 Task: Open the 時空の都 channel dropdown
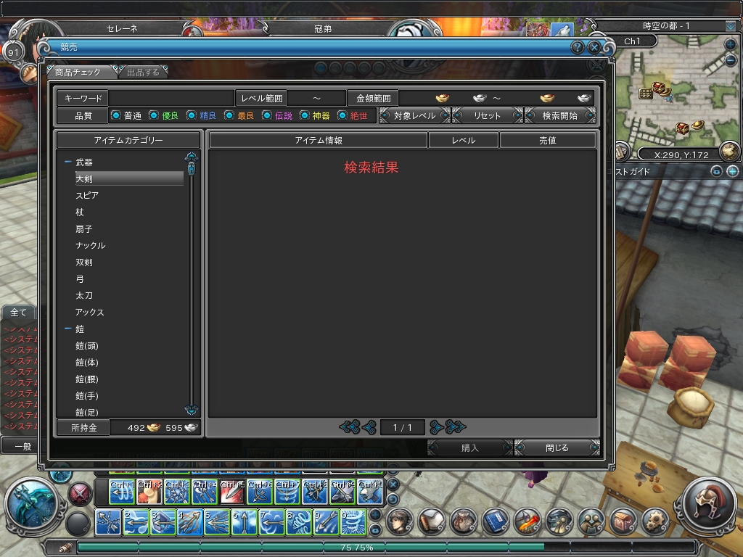[x=730, y=26]
